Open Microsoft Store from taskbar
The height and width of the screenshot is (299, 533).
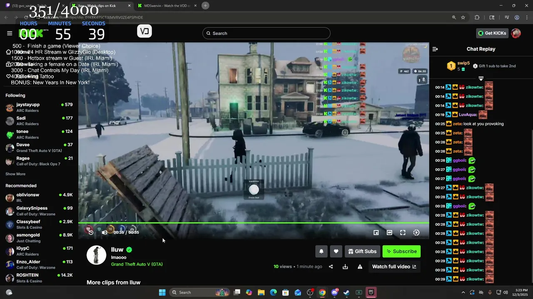pos(285,292)
